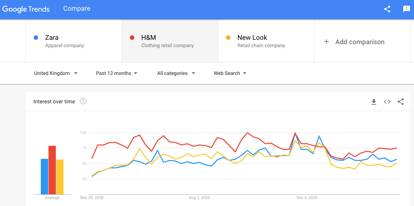
Task: Open the Past 12 months time range dropdown
Action: [116, 73]
